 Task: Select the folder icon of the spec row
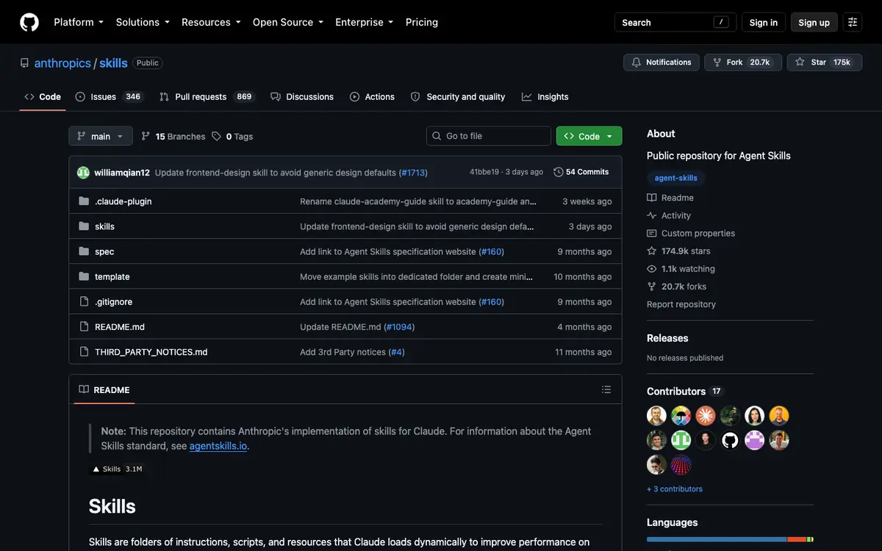tap(84, 251)
